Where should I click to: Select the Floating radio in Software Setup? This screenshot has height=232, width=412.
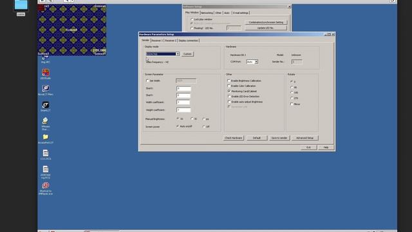192,28
